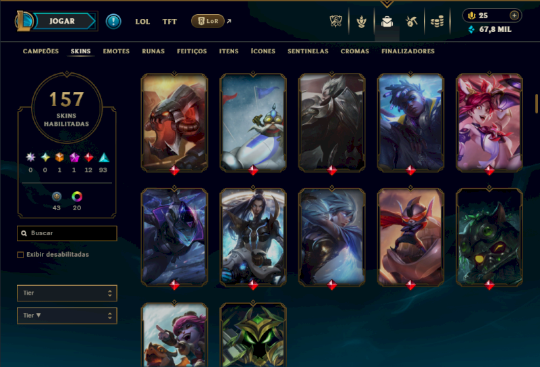Open the profile laurel icon
Image resolution: width=540 pixels, height=367 pixels.
[x=361, y=22]
